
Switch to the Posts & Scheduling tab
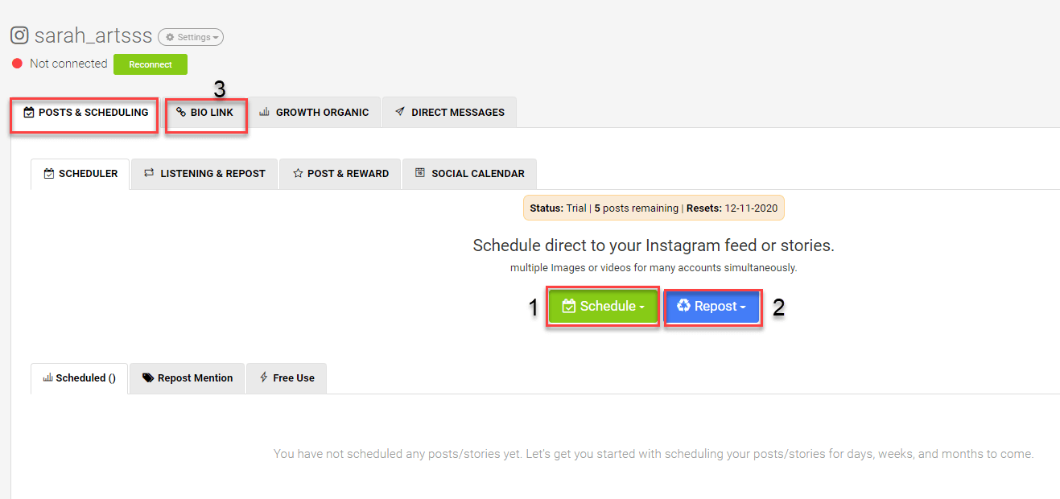(x=84, y=113)
